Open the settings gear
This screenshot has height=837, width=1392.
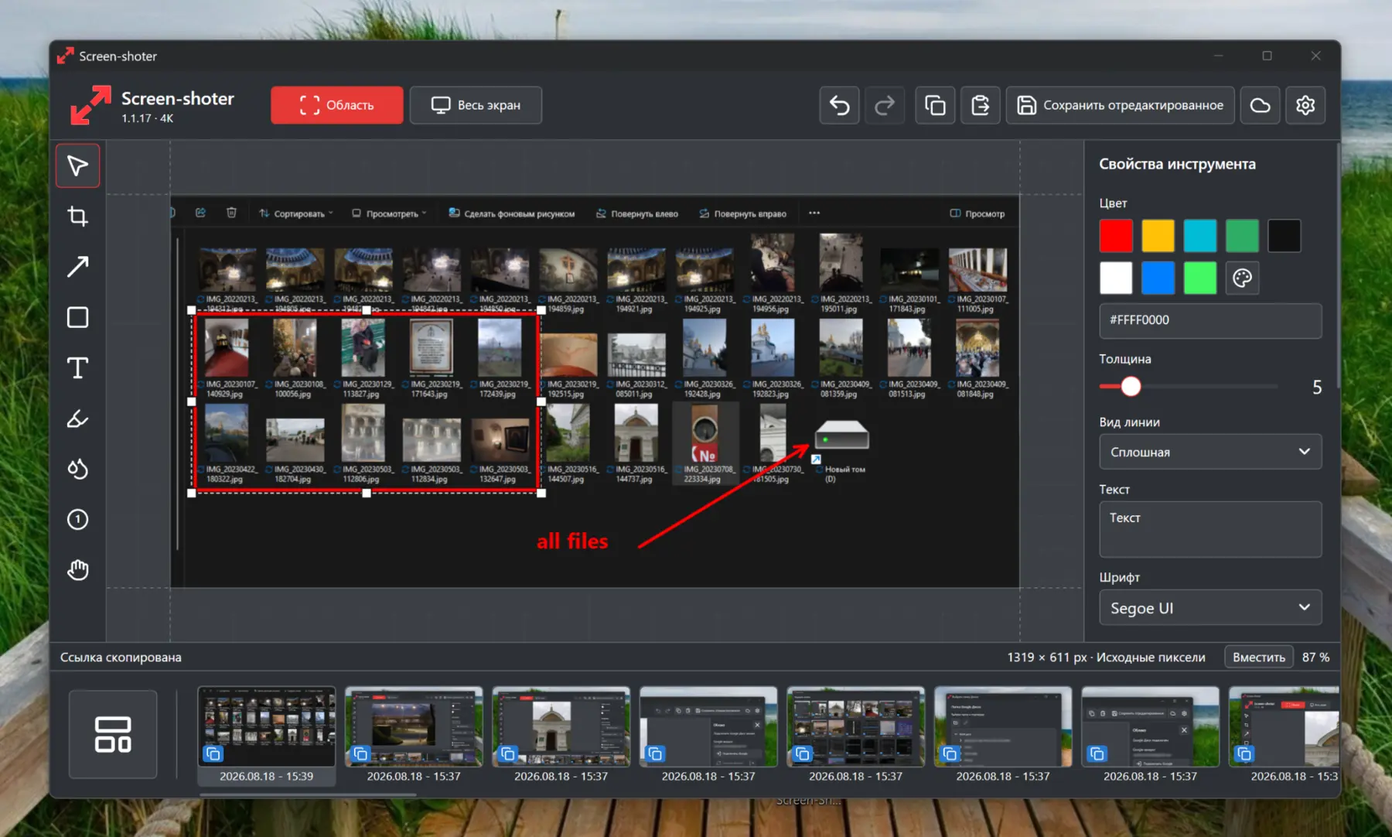pos(1305,105)
